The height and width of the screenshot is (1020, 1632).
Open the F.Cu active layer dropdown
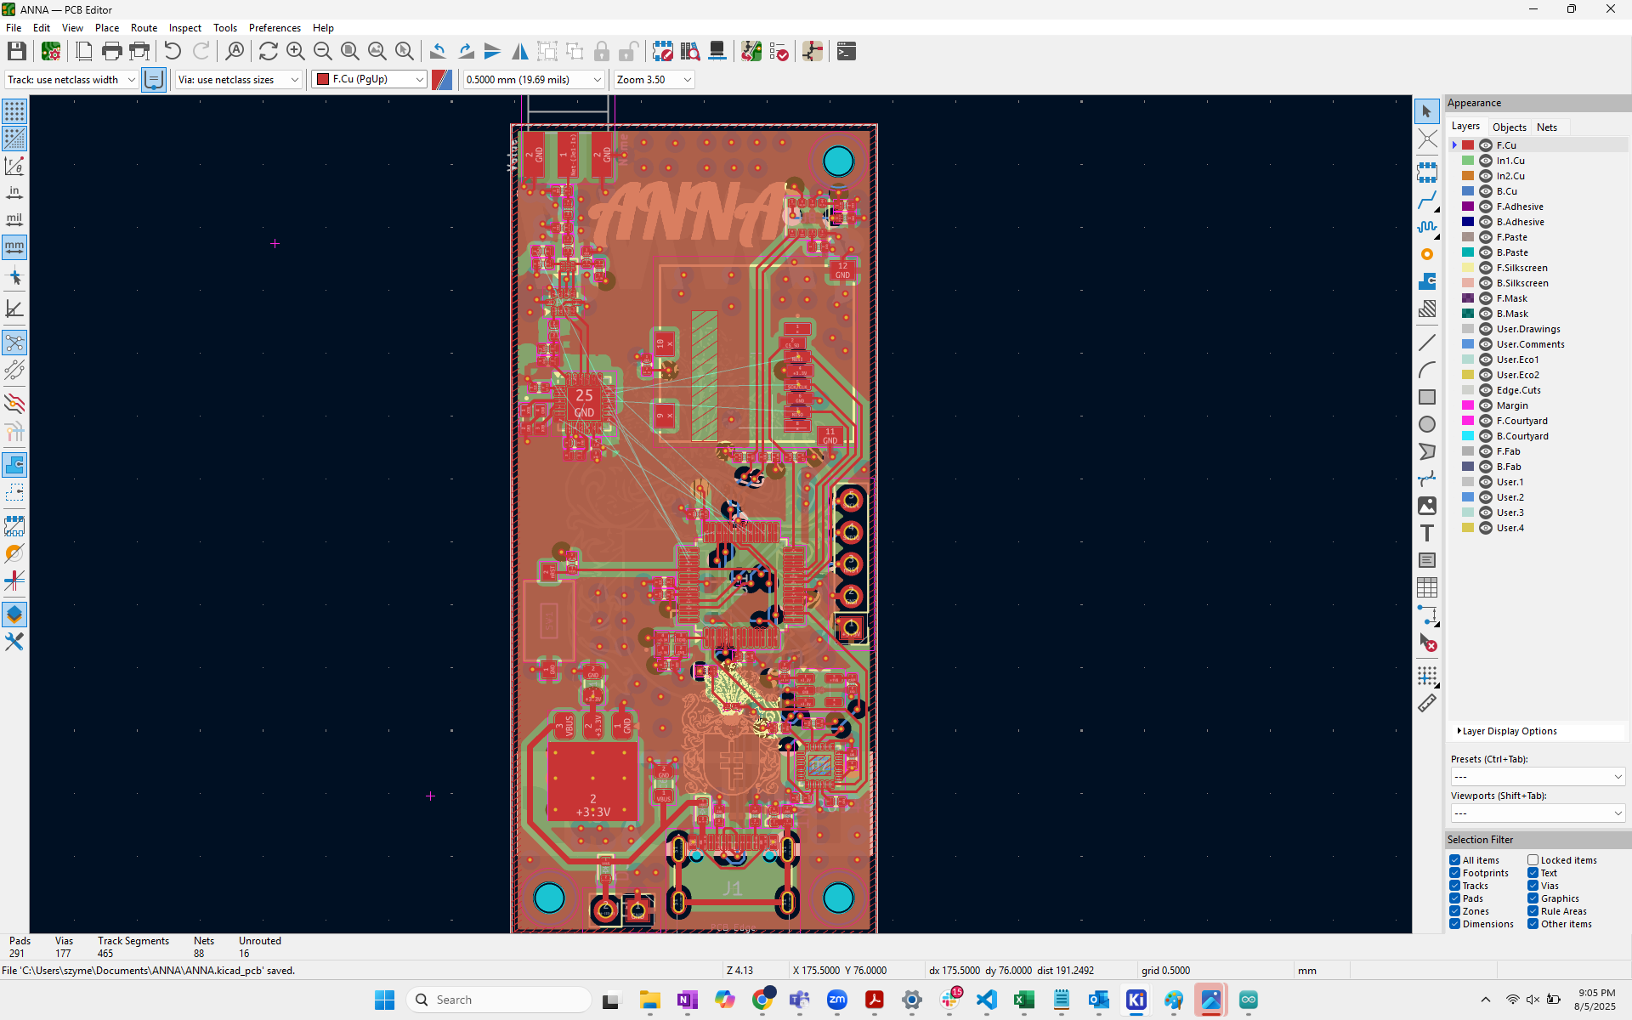coord(369,80)
